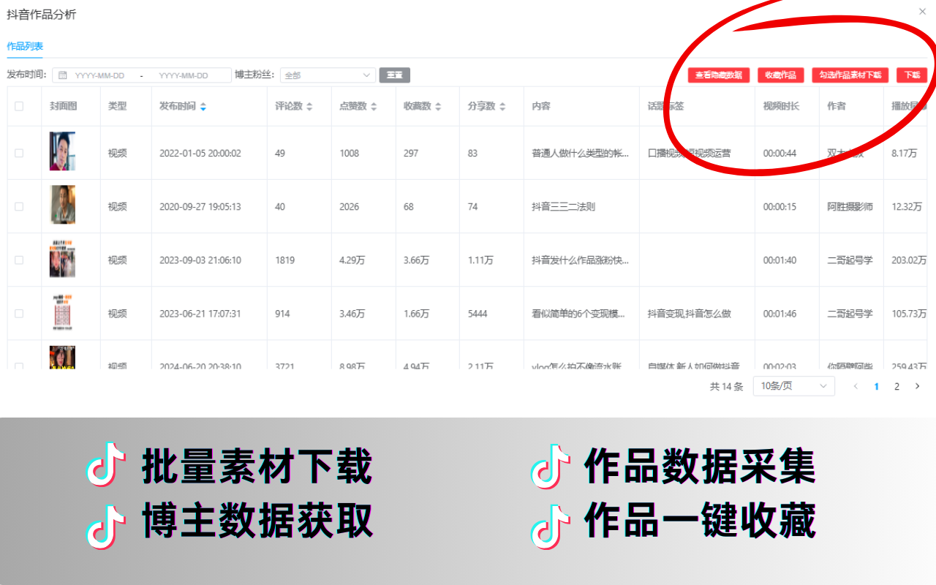The height and width of the screenshot is (585, 936).
Task: Open the 博主粉丝 全部 dropdown
Action: (x=328, y=75)
